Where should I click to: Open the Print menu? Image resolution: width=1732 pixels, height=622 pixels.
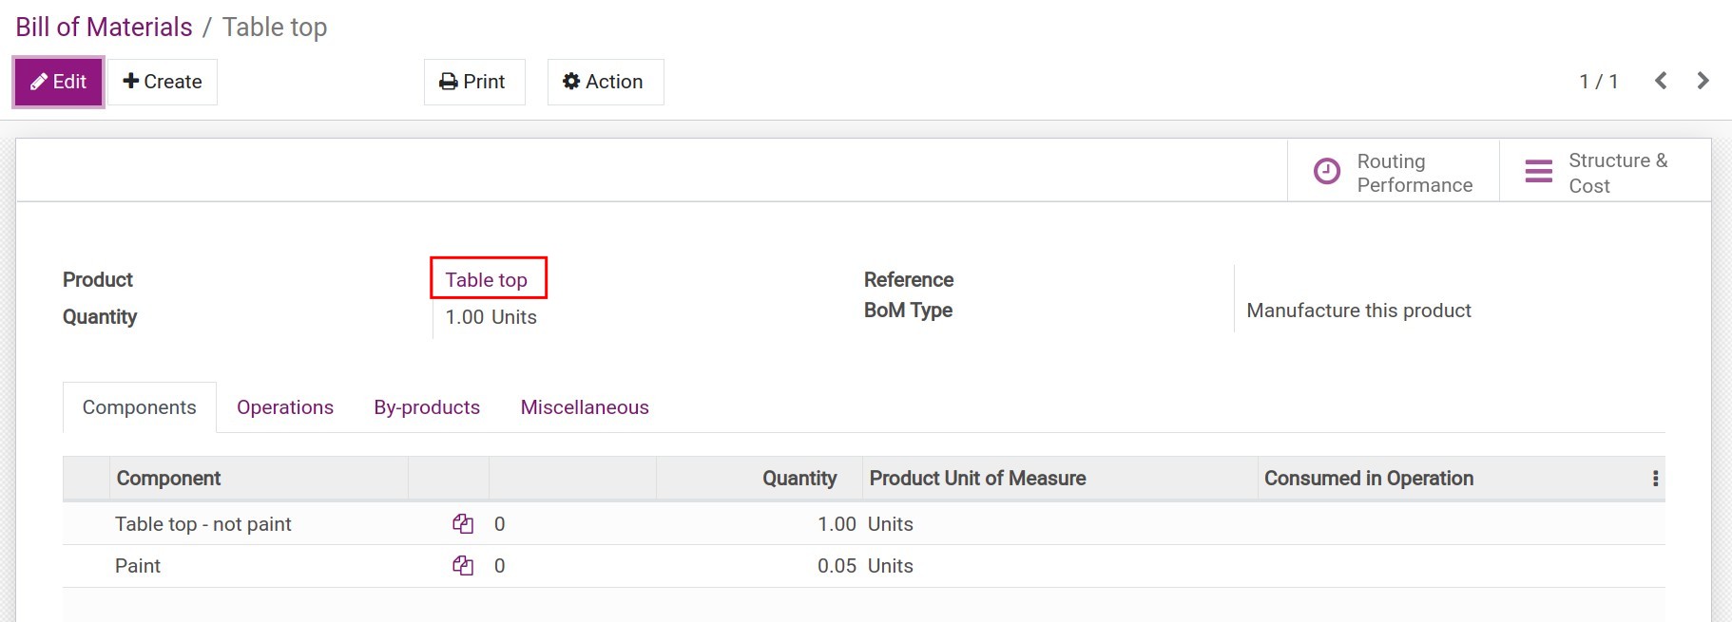point(473,82)
